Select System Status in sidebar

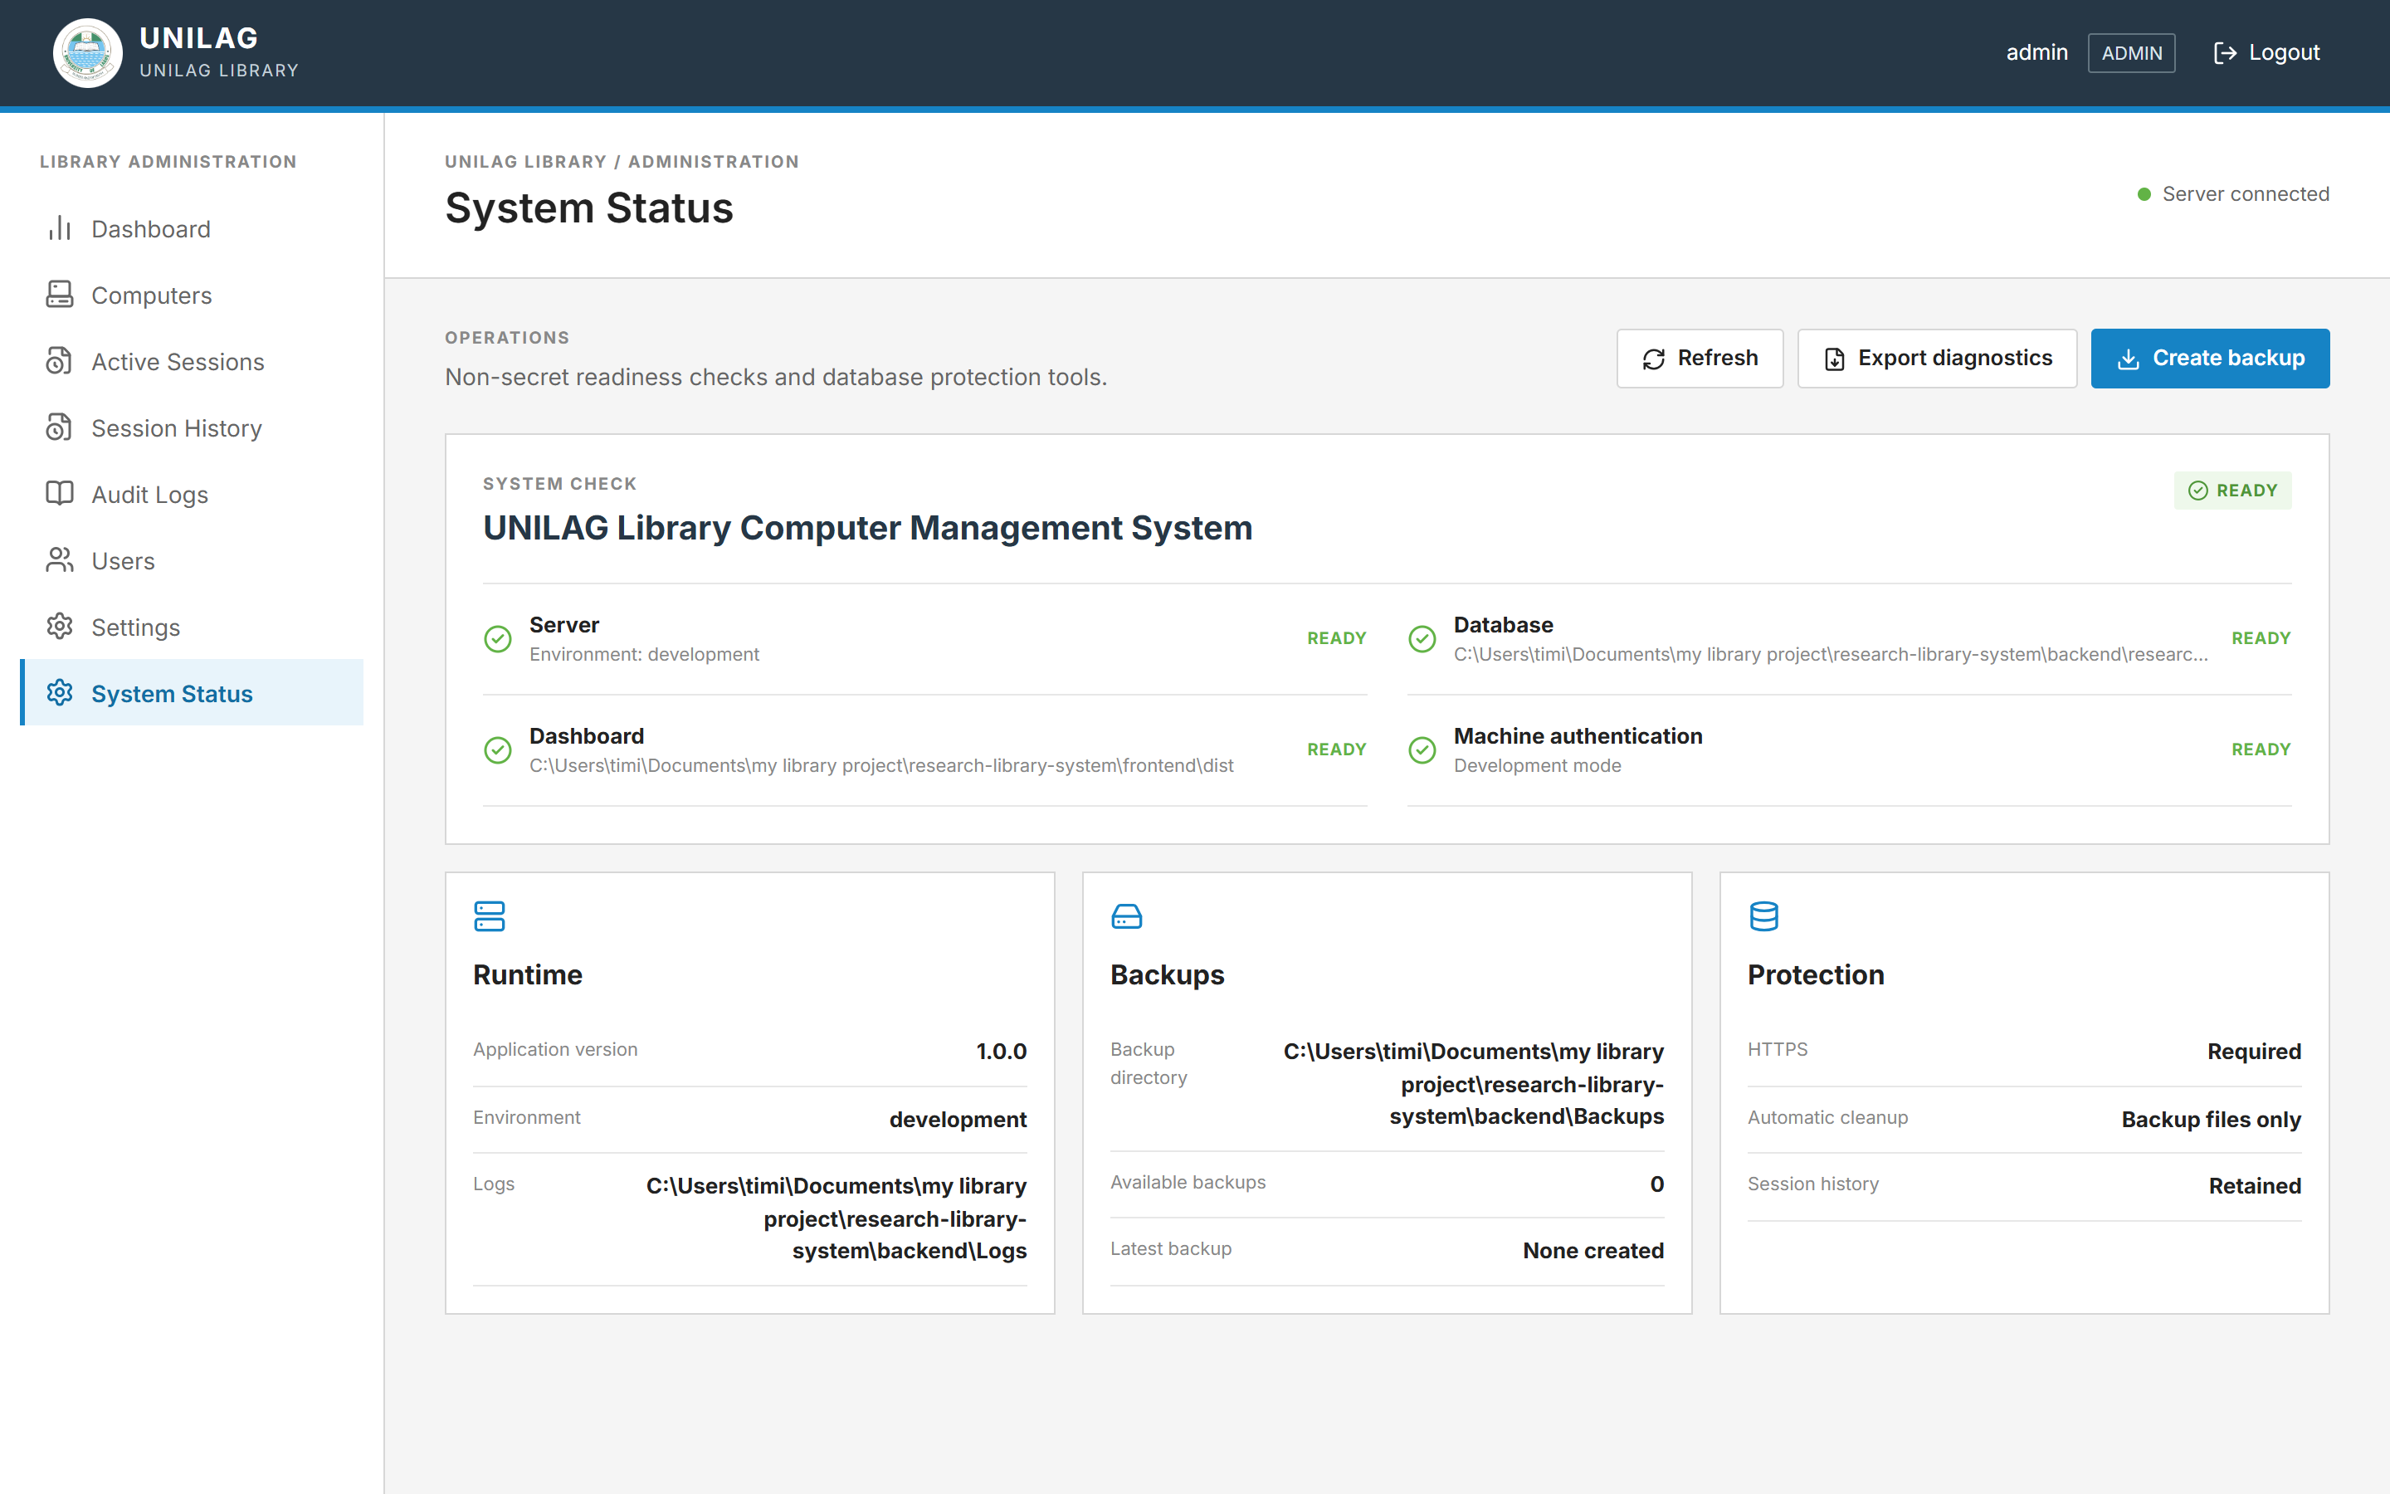(192, 693)
